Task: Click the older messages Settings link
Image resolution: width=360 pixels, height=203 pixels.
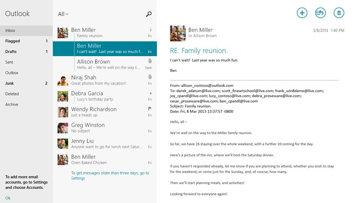Action: click(110, 175)
